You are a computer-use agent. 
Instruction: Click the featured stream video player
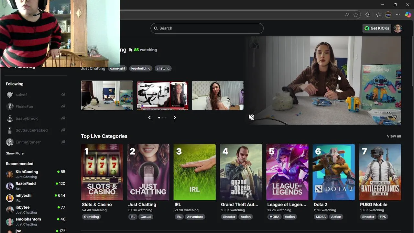point(323,80)
